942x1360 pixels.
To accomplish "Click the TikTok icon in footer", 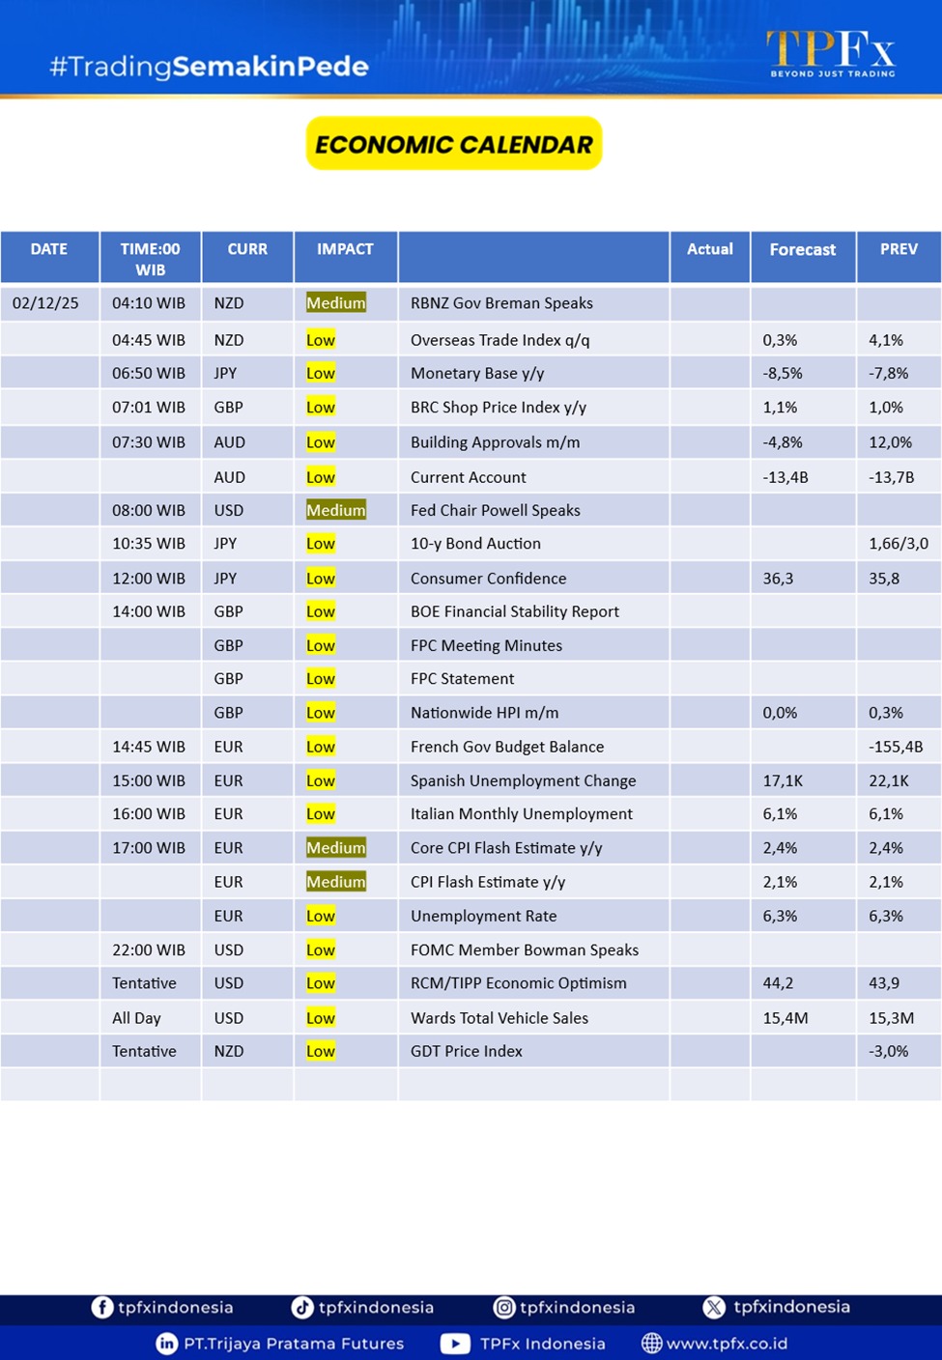I will coord(302,1307).
